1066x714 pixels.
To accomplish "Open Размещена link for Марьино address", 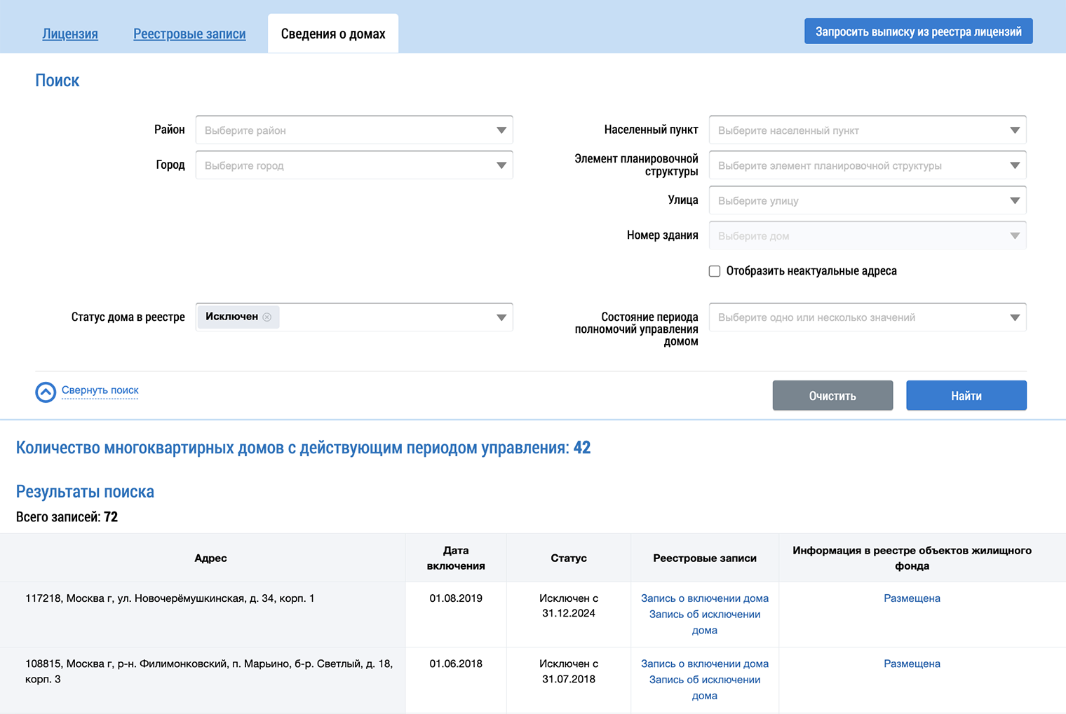I will 912,664.
